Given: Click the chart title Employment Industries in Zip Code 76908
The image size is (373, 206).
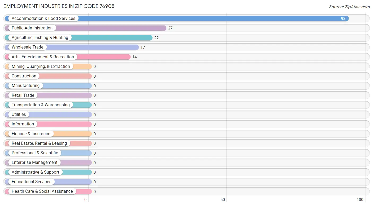Looking at the screenshot, I should pyautogui.click(x=59, y=6).
